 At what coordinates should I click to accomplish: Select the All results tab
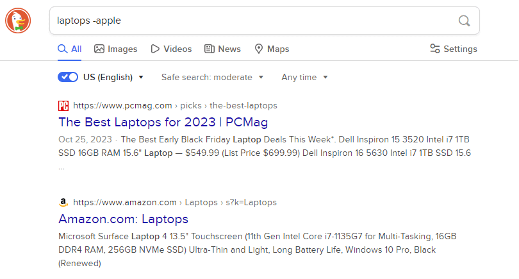pyautogui.click(x=69, y=49)
